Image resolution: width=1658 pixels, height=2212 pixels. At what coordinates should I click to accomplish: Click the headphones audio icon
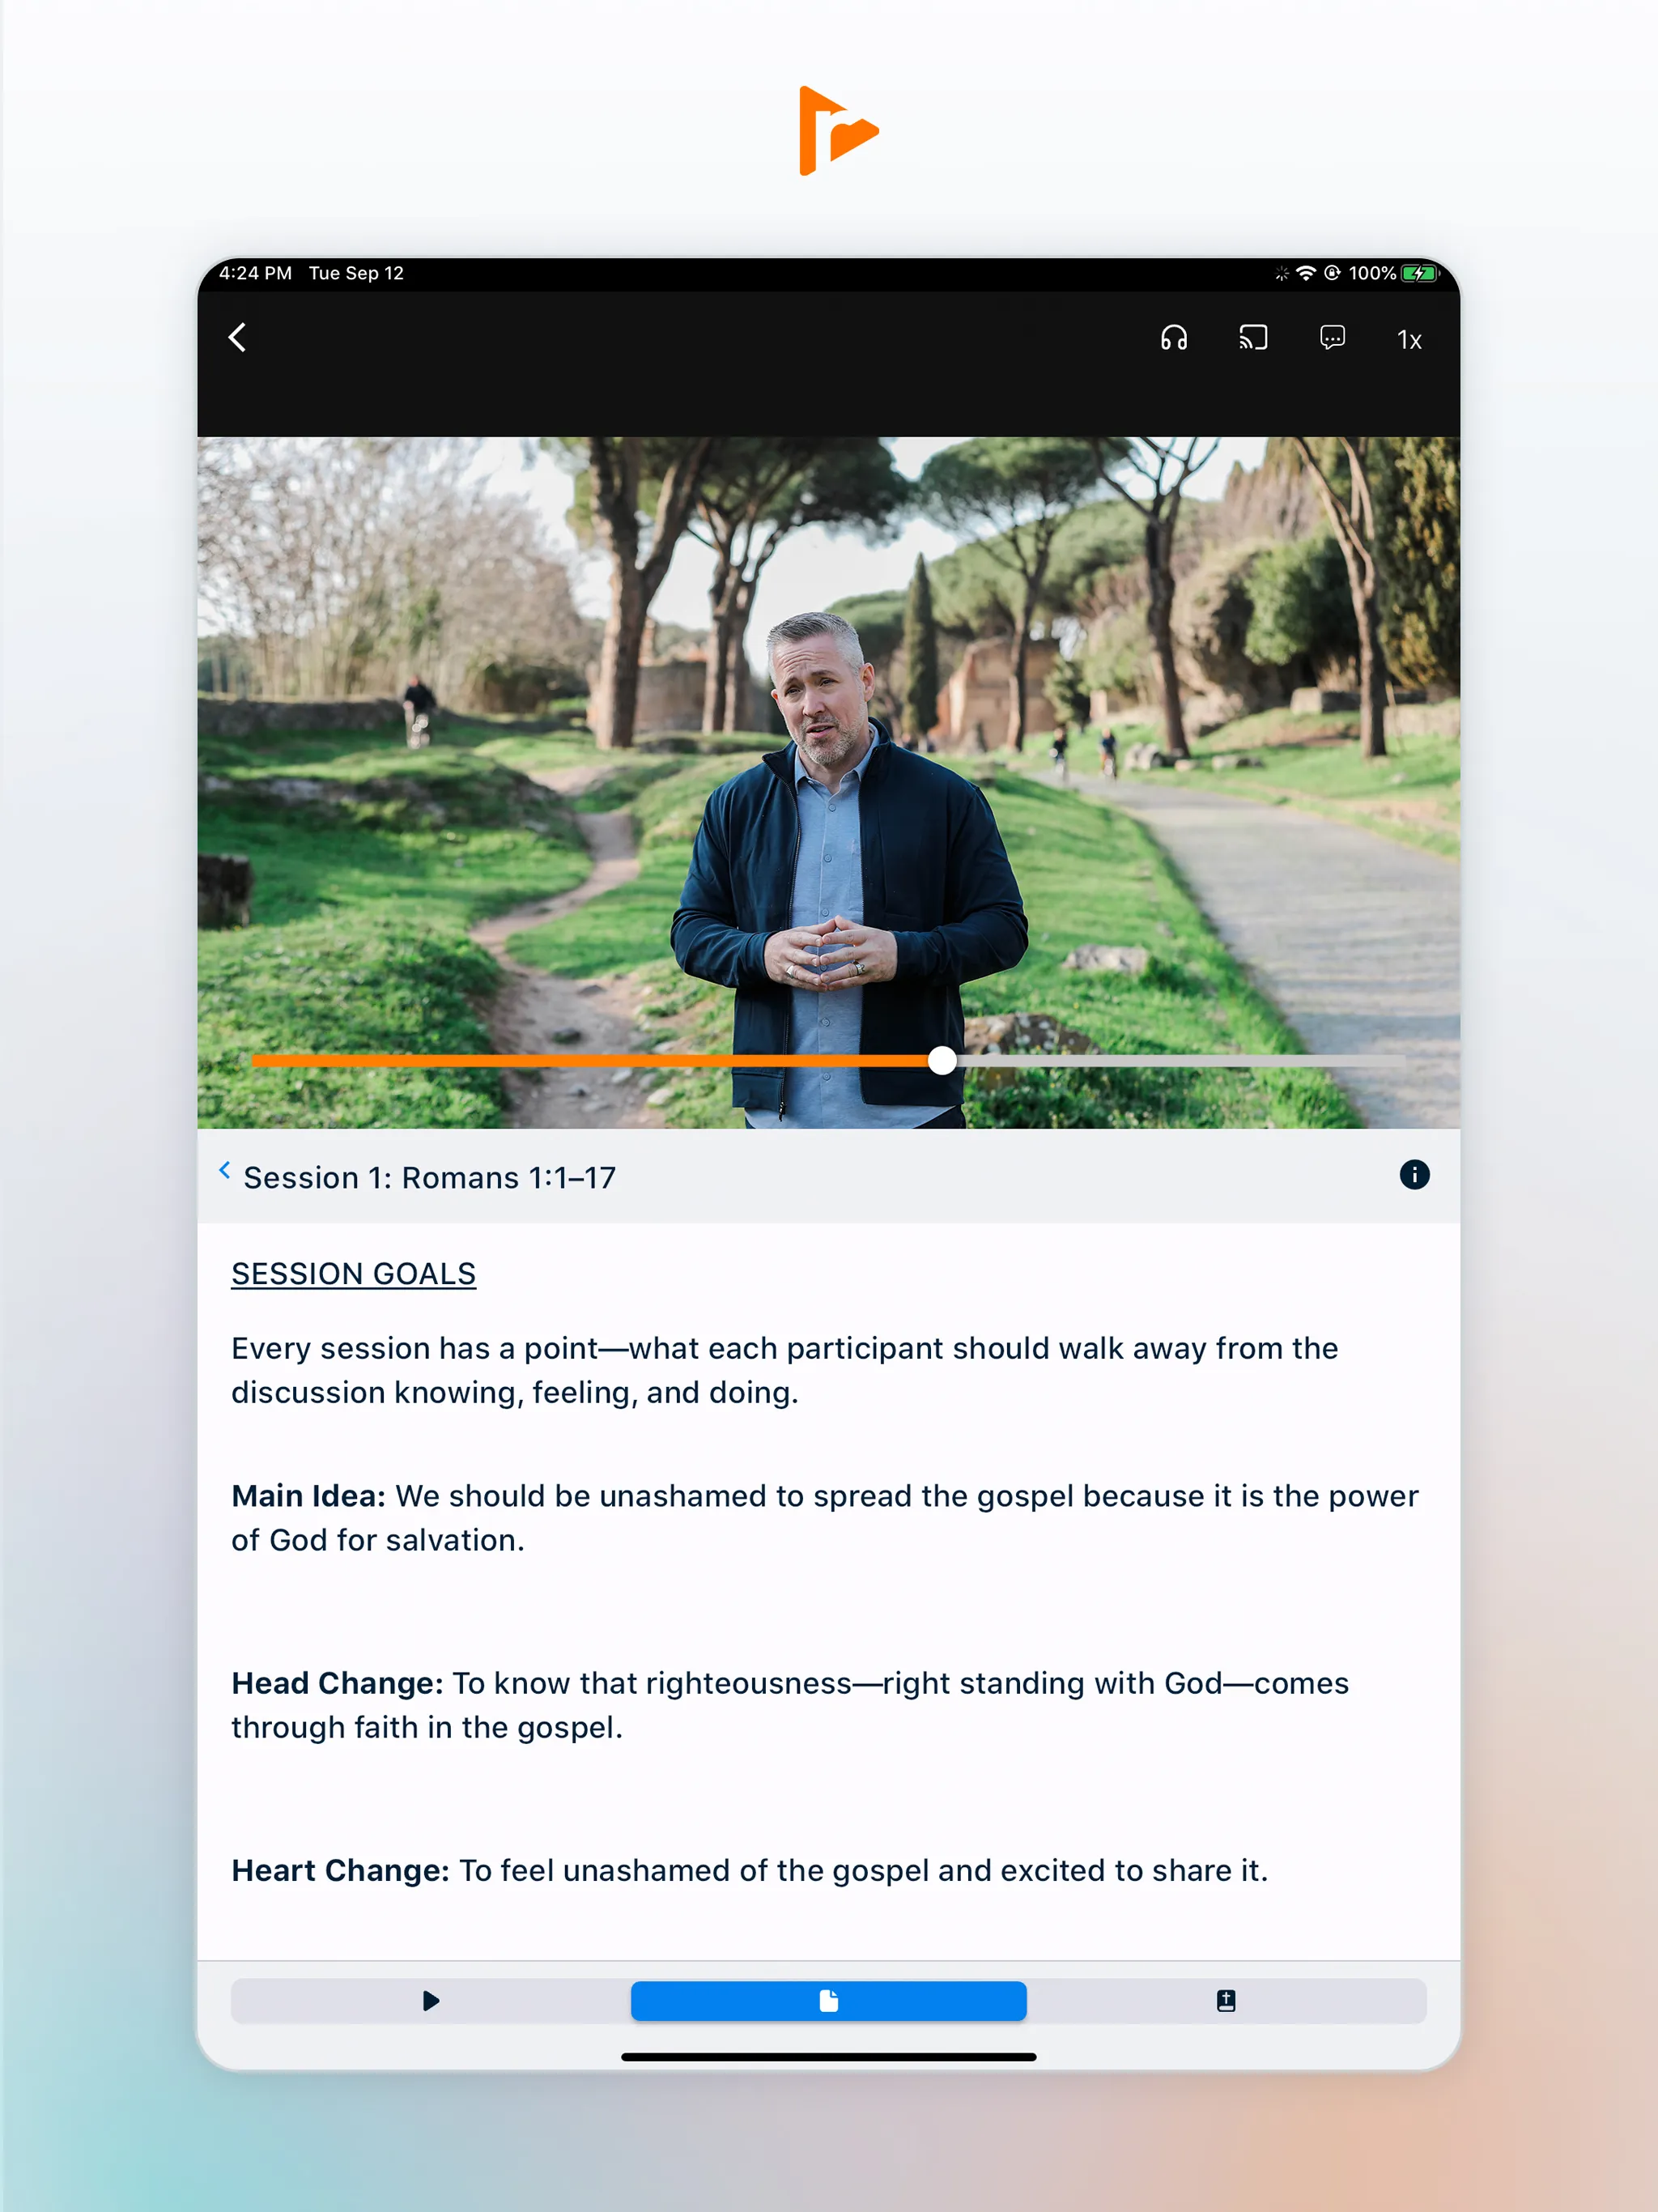(1175, 338)
